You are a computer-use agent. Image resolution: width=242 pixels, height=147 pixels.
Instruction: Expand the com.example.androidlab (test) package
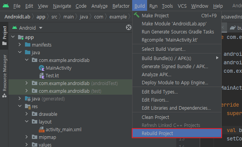click(27, 91)
